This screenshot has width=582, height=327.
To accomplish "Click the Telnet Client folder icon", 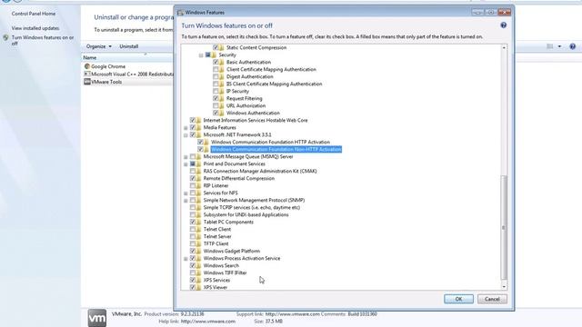I will click(x=198, y=229).
